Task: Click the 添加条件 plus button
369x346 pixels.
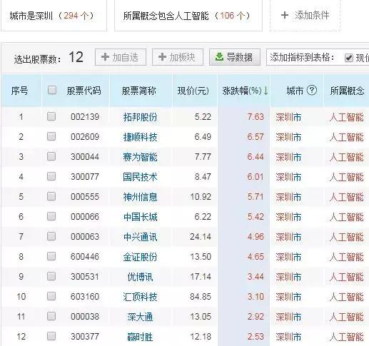Action: pyautogui.click(x=305, y=16)
